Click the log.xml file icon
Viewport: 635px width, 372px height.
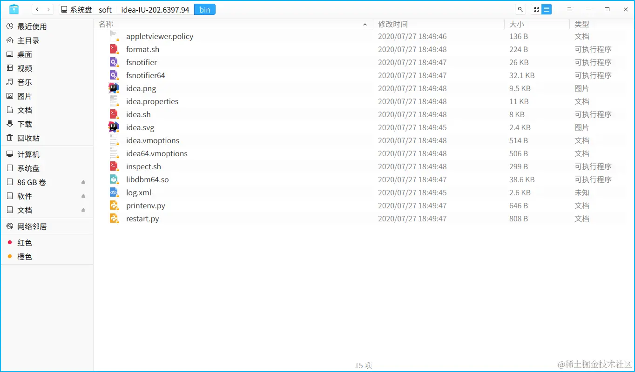(x=114, y=193)
